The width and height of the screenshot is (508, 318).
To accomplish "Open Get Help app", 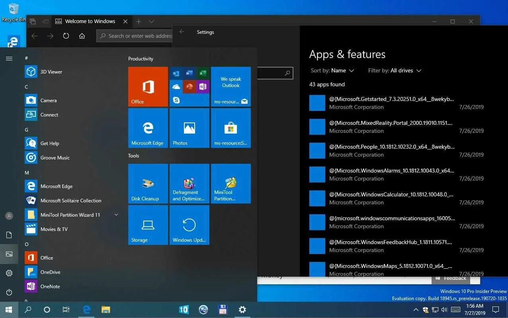I will 72,143.
